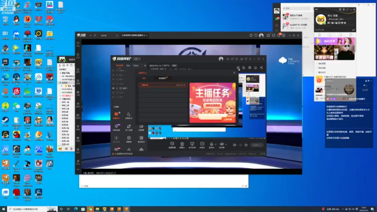377x212 pixels.
Task: Open the user avatar in streaming companion title bar
Action: tap(221, 59)
